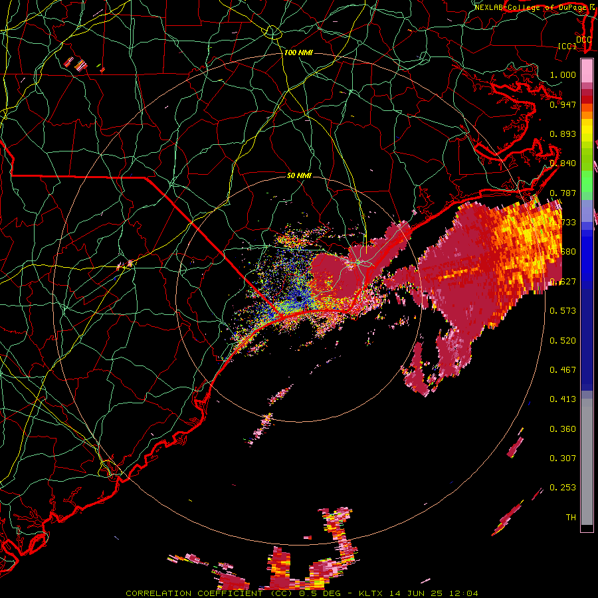Screen dimensions: 598x598
Task: Click the Correlation Coefficient caption at bottom
Action: pos(302,593)
